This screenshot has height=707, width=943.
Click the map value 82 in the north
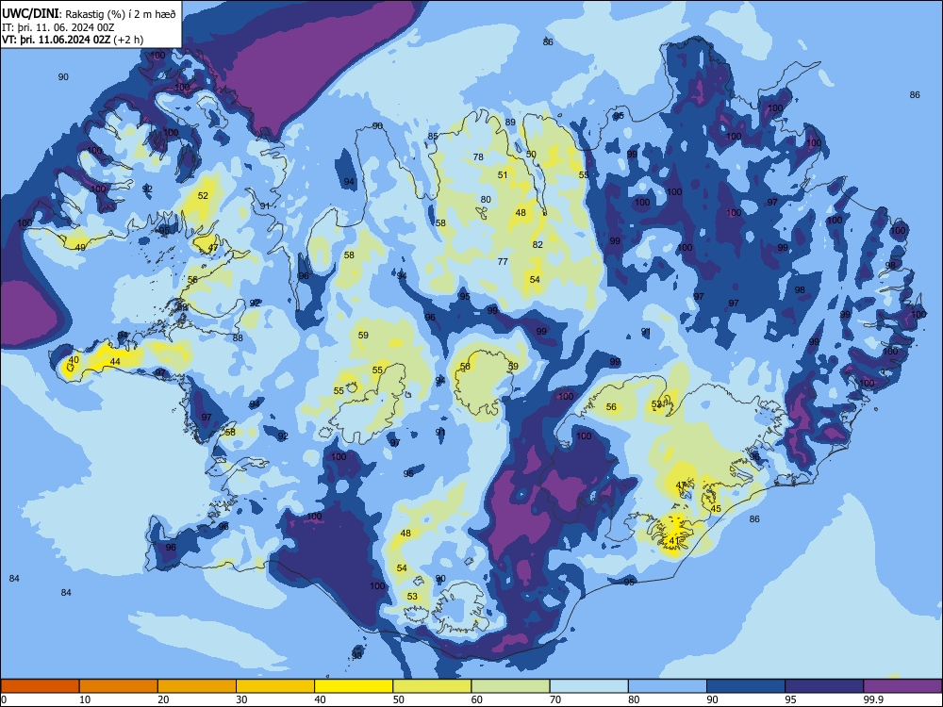(538, 245)
